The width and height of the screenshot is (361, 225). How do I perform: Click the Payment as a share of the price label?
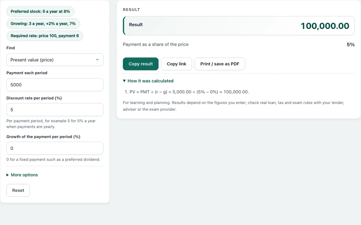tap(155, 44)
